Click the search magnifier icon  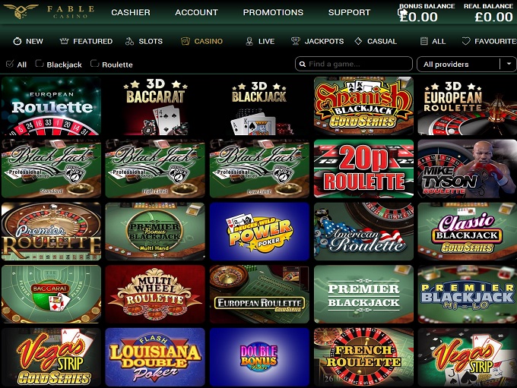[x=303, y=65]
